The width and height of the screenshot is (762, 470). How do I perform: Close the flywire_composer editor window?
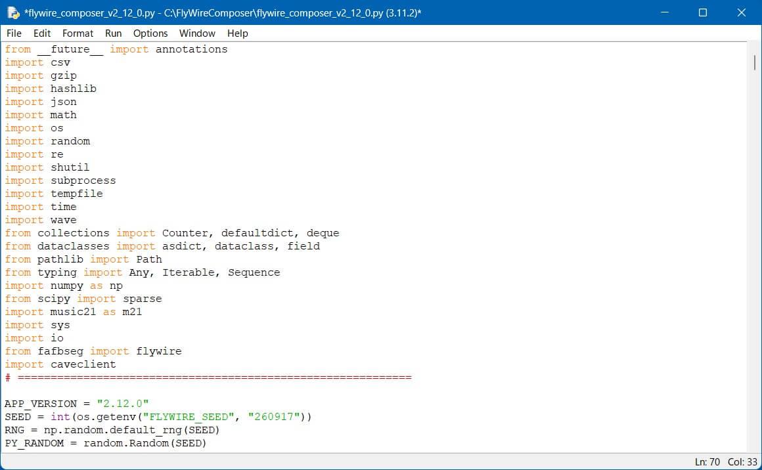point(741,12)
